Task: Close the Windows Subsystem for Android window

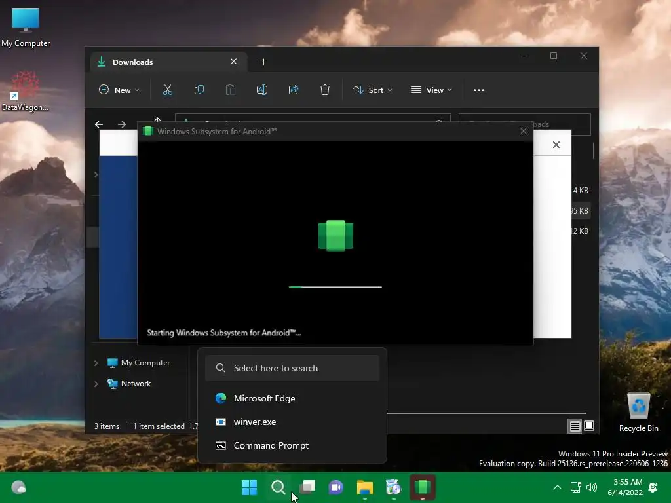Action: 523,131
